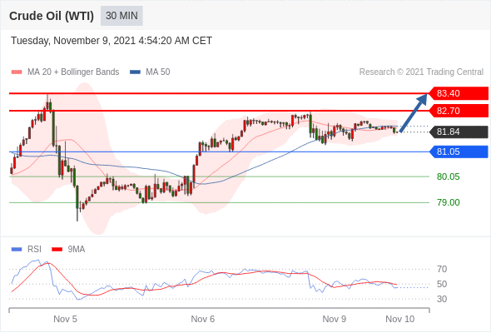Click the 83.40 resistance price tag
Screen dimensions: 491x333
tap(459, 93)
